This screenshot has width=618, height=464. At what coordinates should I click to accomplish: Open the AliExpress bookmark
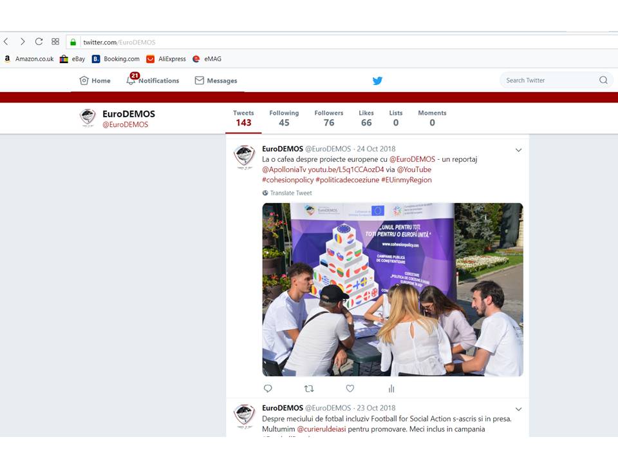165,59
